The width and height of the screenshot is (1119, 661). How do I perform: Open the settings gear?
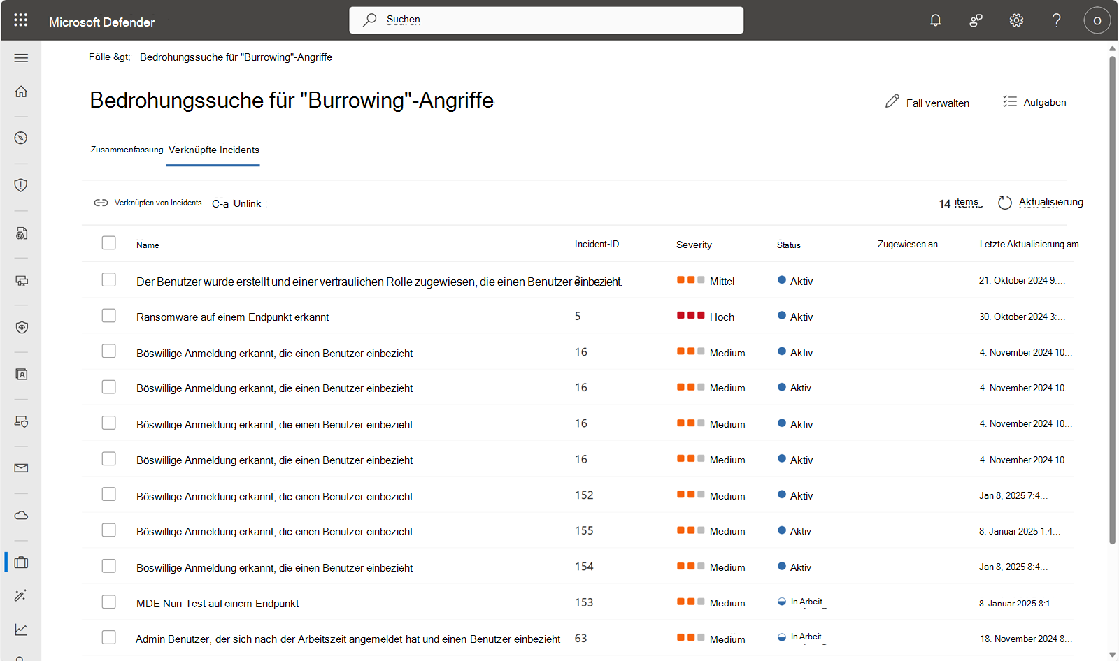(x=1016, y=20)
